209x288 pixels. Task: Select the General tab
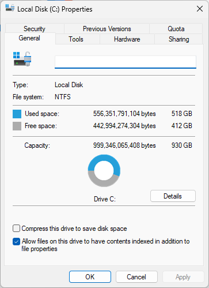coord(29,38)
